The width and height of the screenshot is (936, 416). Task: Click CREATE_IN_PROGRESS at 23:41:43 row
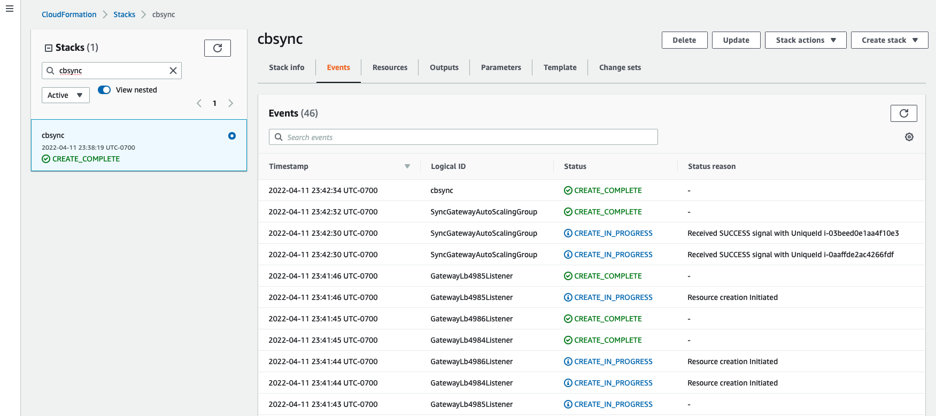[x=608, y=404]
